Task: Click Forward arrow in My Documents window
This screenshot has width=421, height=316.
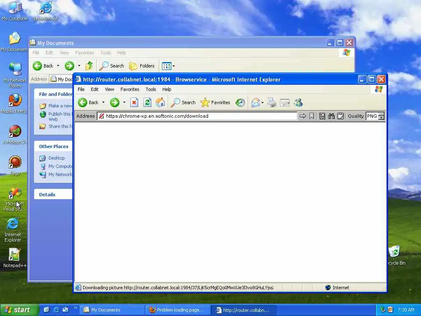Action: click(x=69, y=66)
